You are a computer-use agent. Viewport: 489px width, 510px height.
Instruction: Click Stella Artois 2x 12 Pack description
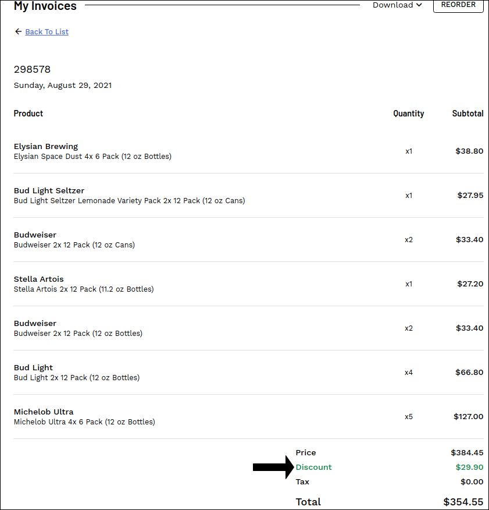pos(84,289)
